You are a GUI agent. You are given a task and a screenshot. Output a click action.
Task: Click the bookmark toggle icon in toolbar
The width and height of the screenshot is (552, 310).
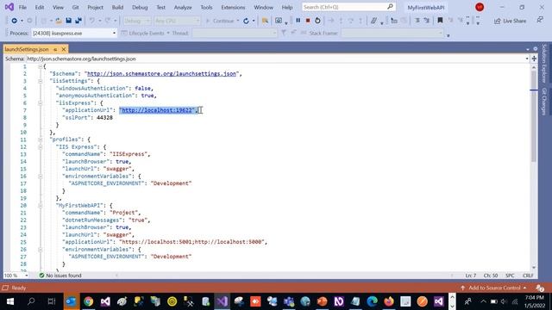click(x=440, y=21)
